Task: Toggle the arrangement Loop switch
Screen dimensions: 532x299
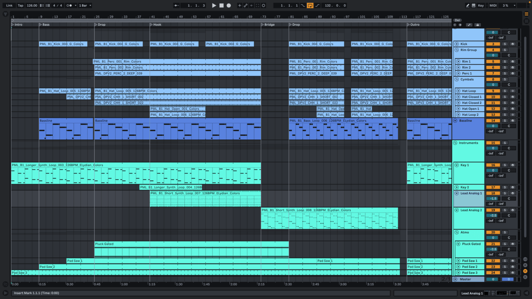Action: (310, 5)
